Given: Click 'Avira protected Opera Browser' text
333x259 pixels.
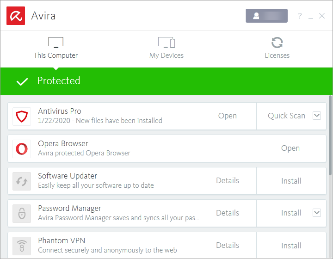Looking at the screenshot, I should [84, 153].
